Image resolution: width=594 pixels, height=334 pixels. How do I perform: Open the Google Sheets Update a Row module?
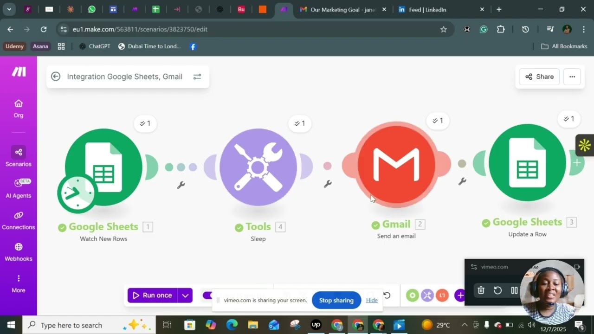[528, 162]
